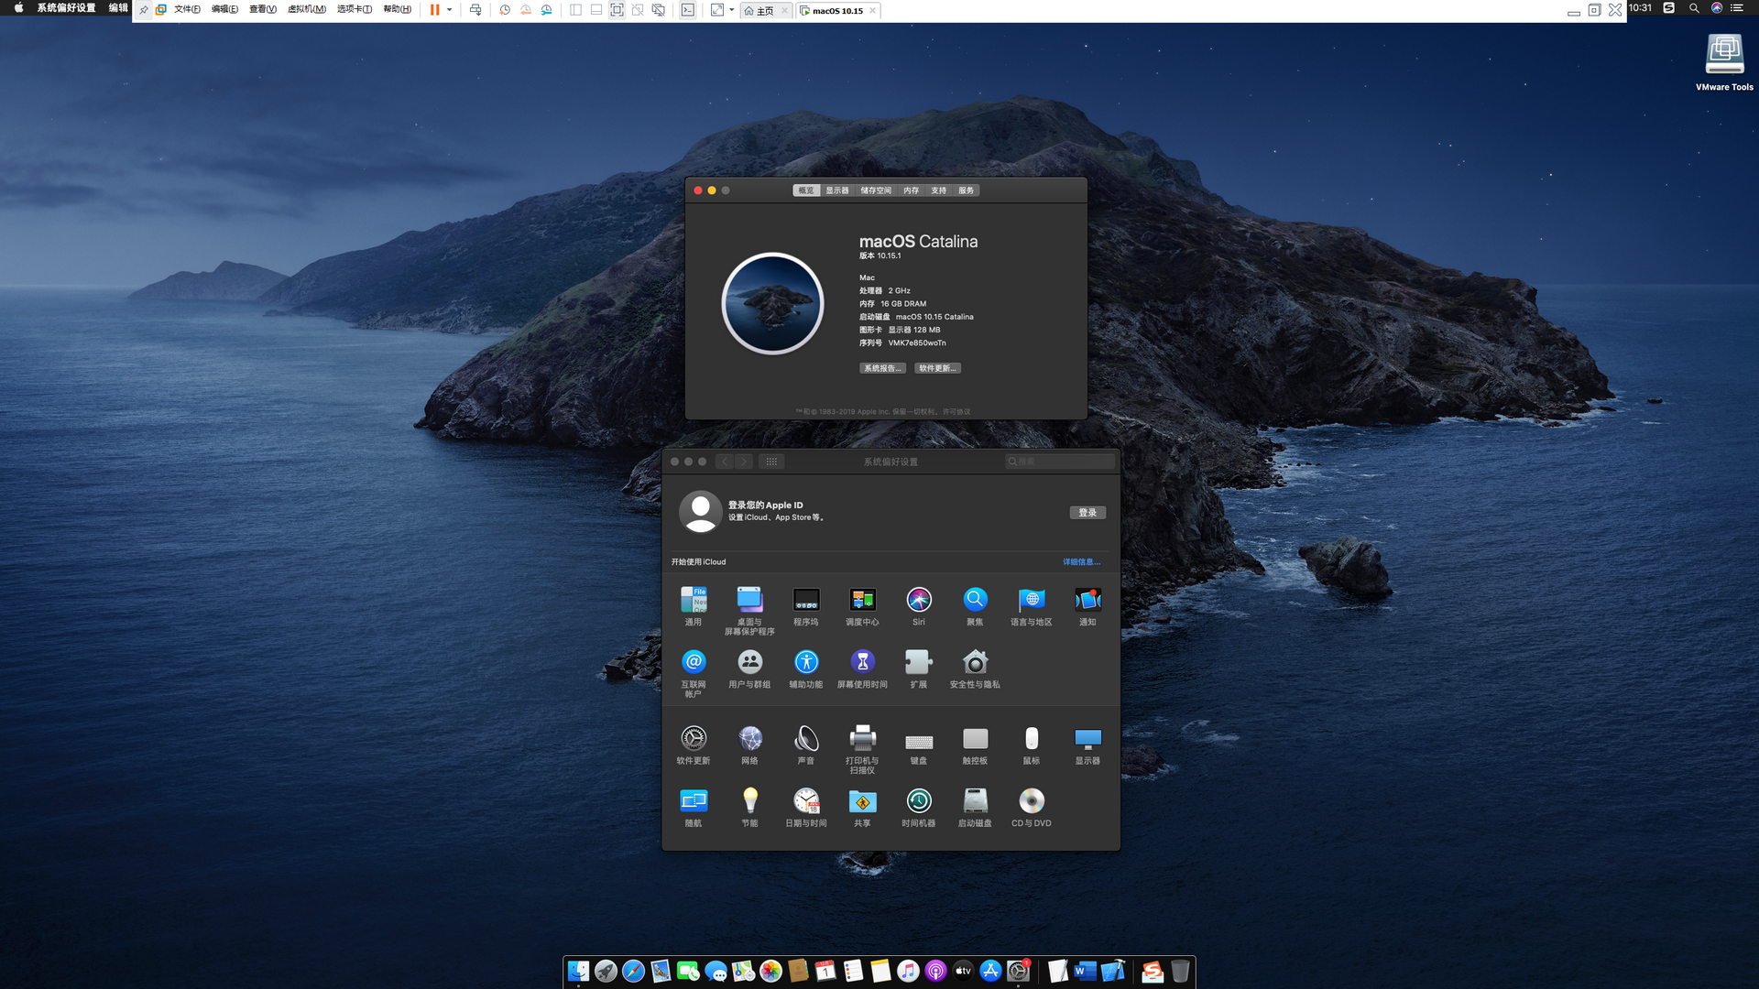Open 辅助功能 (Accessibility) preferences
The image size is (1759, 989).
[806, 668]
